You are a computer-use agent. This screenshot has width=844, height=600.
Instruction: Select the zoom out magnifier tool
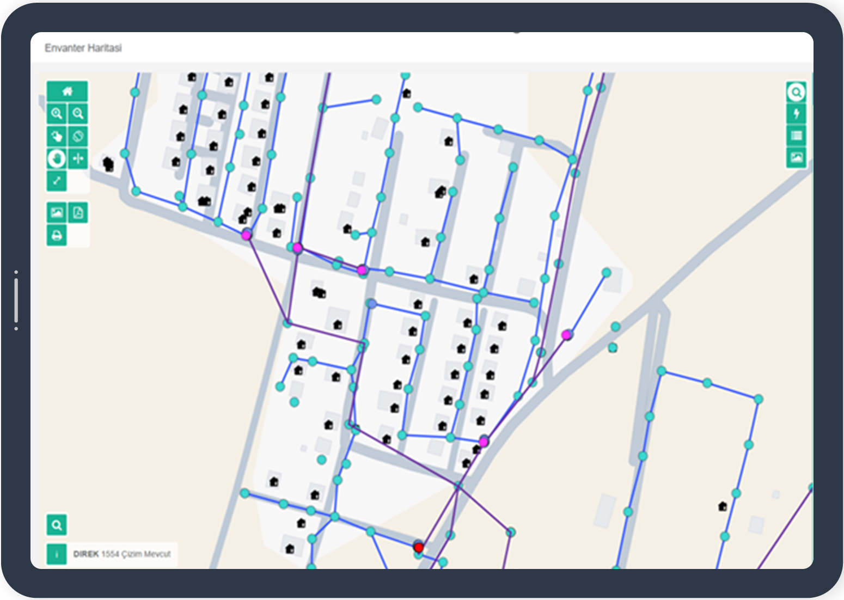pos(78,114)
